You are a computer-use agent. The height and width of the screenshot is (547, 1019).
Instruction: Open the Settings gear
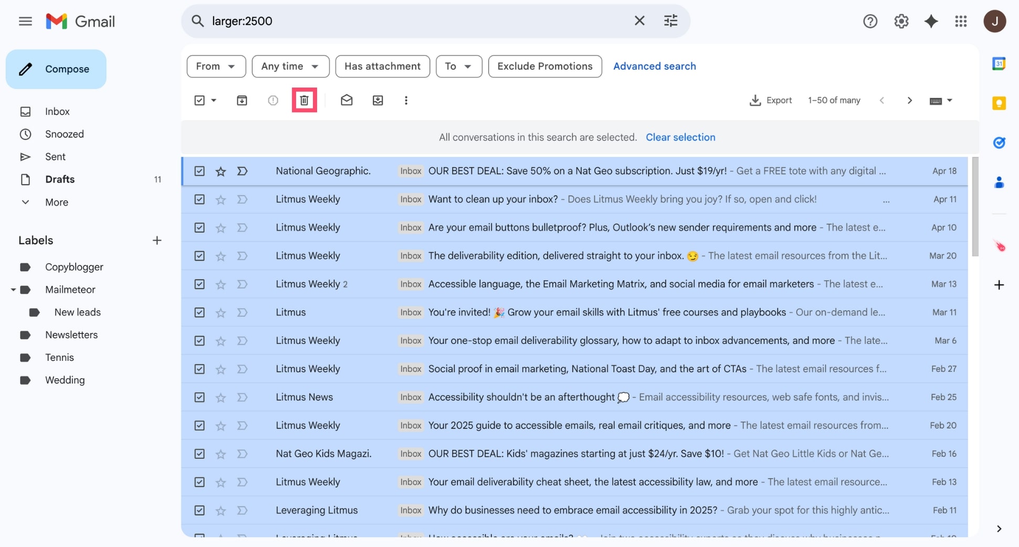(901, 21)
